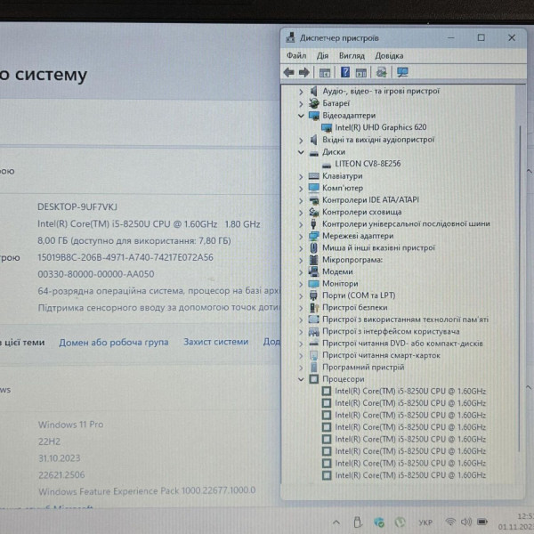Click product ID 00330-80000-00000-AA050
The height and width of the screenshot is (534, 534).
pos(96,274)
